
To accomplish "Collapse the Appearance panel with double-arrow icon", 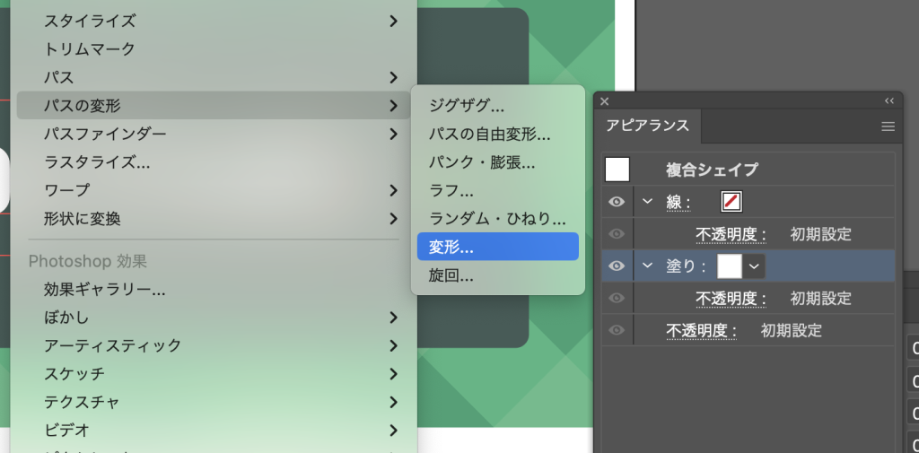I will (x=889, y=101).
